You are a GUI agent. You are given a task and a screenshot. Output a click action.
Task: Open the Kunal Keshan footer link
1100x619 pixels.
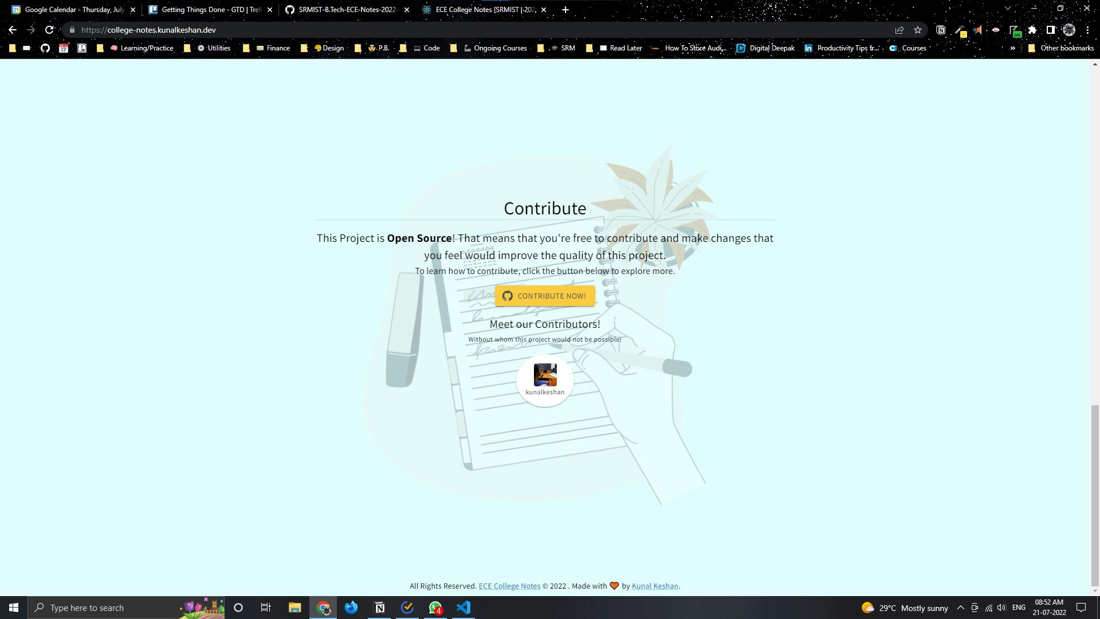(655, 586)
